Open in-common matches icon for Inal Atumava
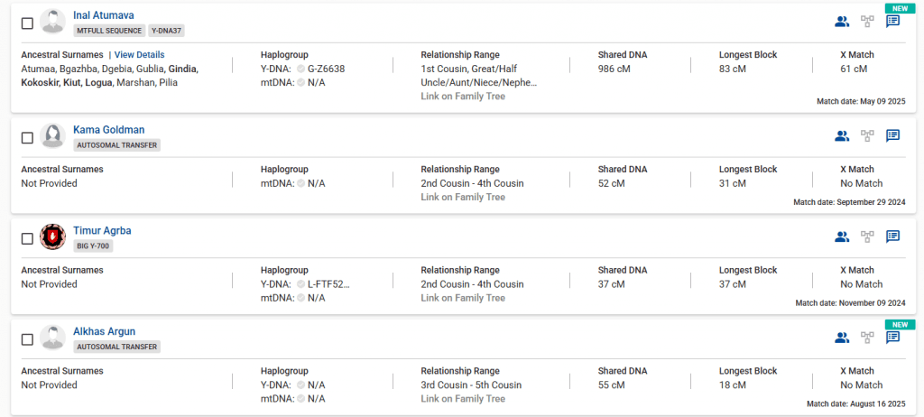 point(842,22)
